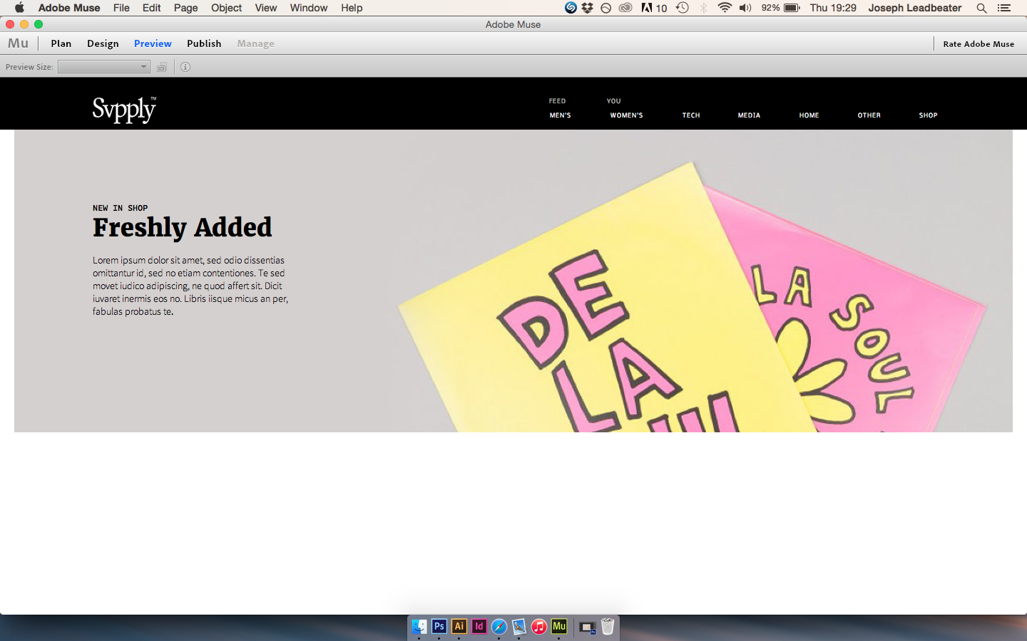Go to MEDIA category
1027x641 pixels.
[x=749, y=115]
